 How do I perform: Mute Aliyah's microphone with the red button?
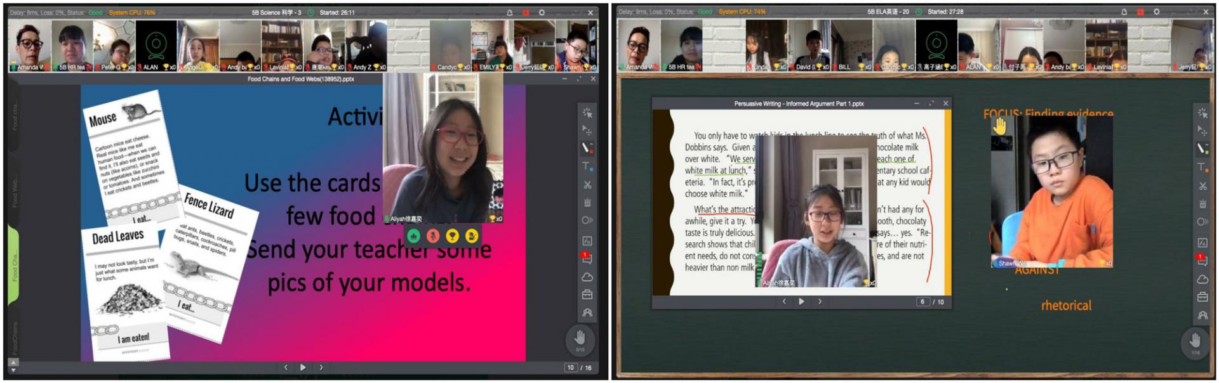click(433, 236)
